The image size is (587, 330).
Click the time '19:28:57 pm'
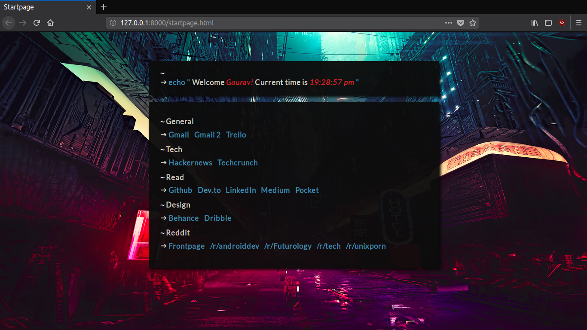pos(332,82)
